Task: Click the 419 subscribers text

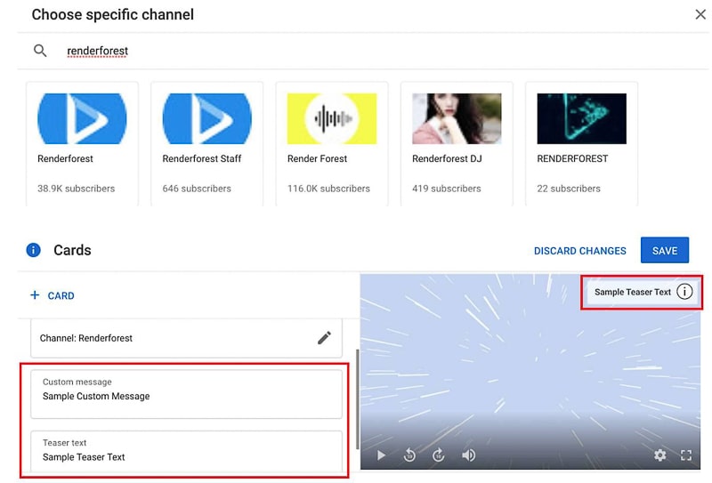Action: pyautogui.click(x=447, y=189)
